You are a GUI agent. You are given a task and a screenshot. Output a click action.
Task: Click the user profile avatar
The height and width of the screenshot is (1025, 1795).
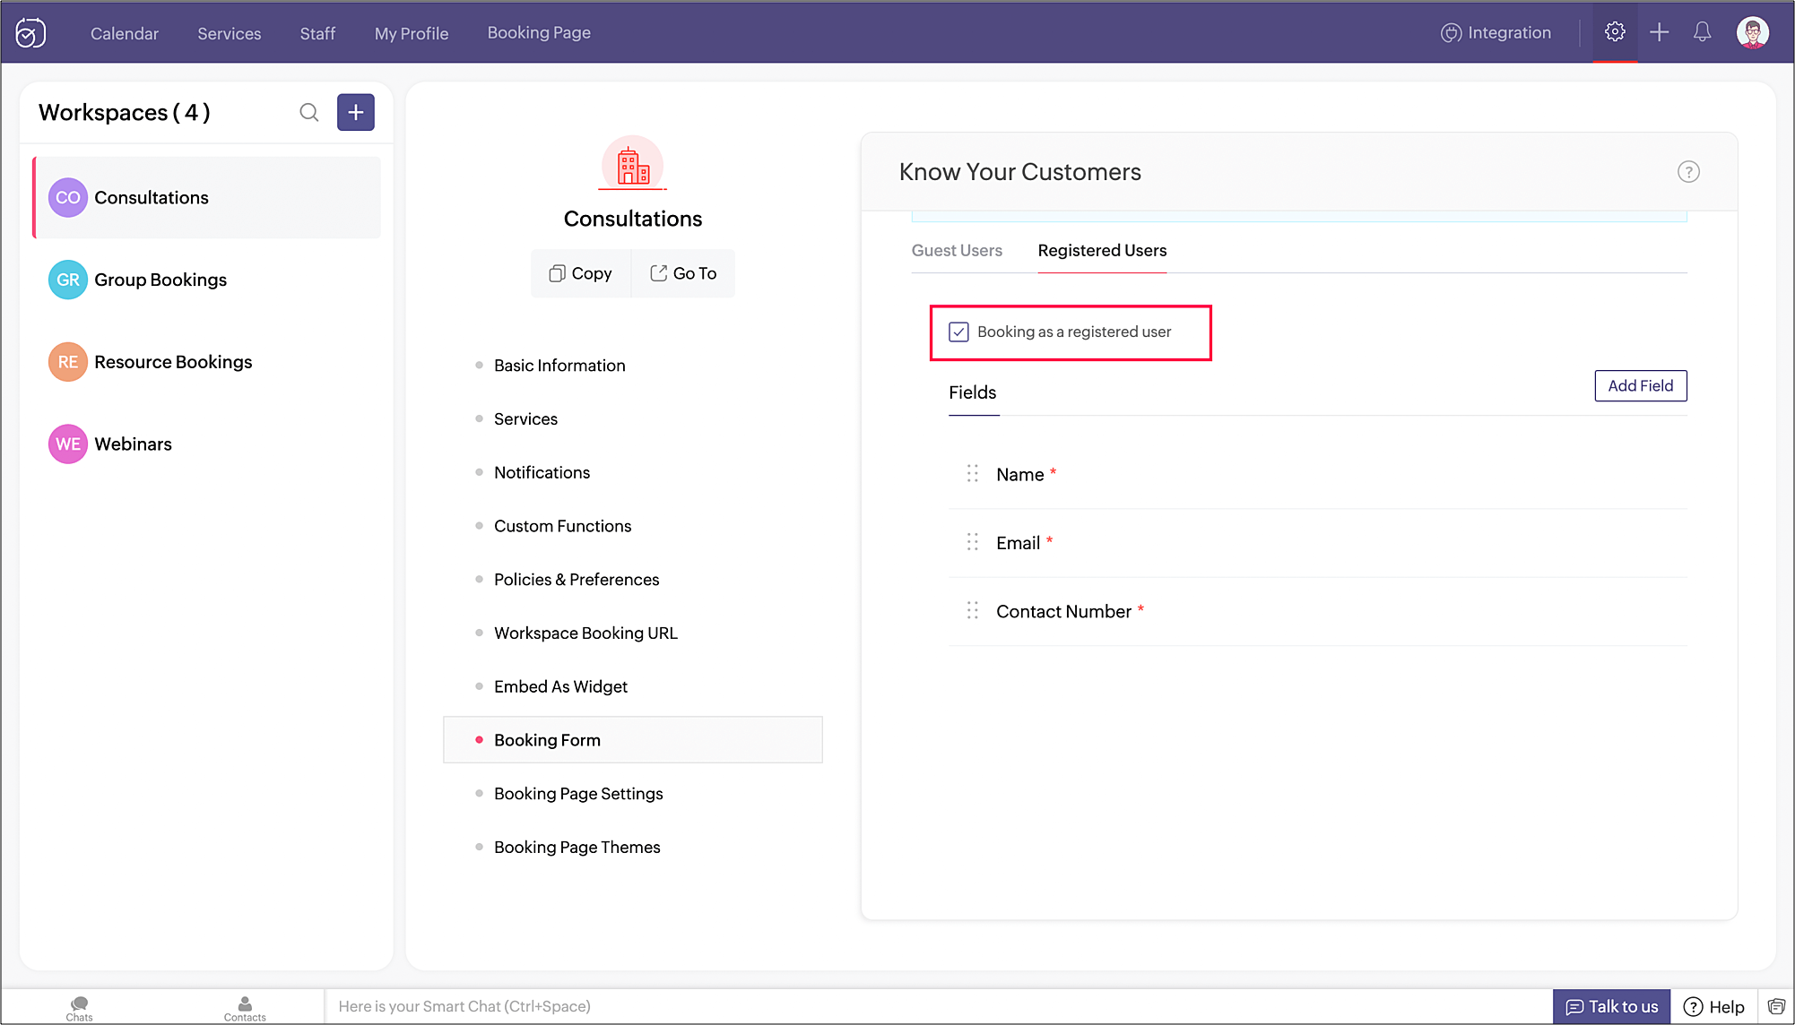pos(1752,33)
